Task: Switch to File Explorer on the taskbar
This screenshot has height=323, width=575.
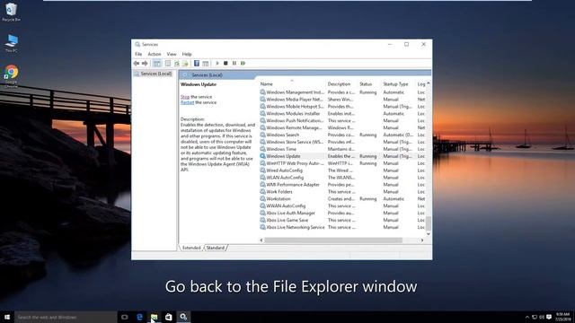Action: (154, 317)
